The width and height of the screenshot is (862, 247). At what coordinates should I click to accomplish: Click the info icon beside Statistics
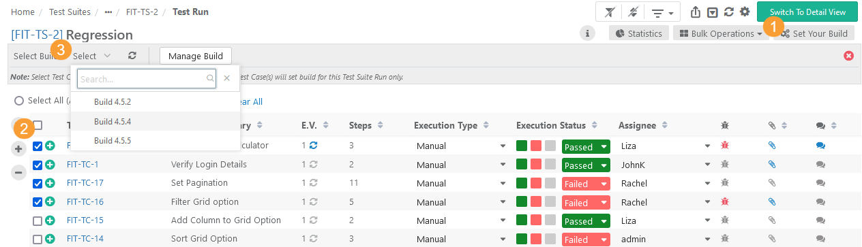(x=587, y=33)
